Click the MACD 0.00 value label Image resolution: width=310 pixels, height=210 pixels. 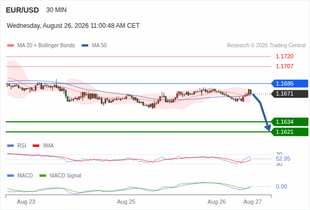282,186
